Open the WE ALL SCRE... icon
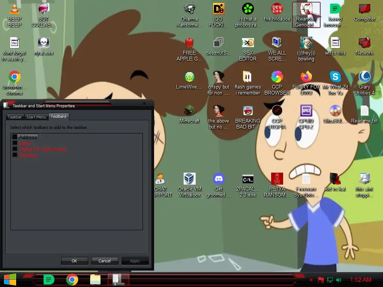This screenshot has width=383, height=287. pos(277,49)
